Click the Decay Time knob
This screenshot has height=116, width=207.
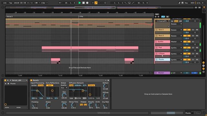pyautogui.click(x=73, y=105)
